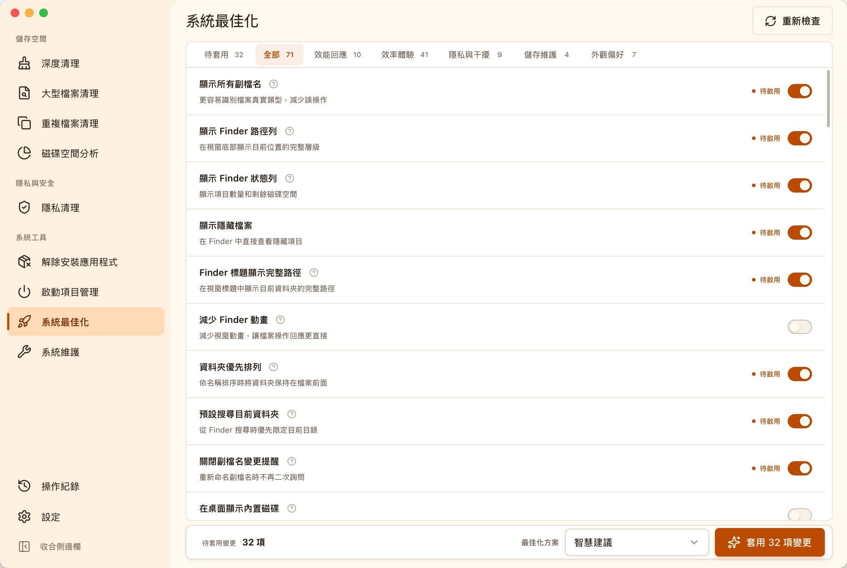This screenshot has width=847, height=568.
Task: Click the 收合側邊欄 collapse sidebar icon
Action: pyautogui.click(x=24, y=546)
